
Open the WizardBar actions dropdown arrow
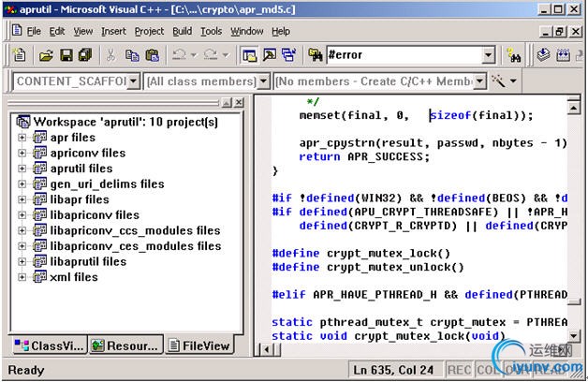[x=513, y=81]
